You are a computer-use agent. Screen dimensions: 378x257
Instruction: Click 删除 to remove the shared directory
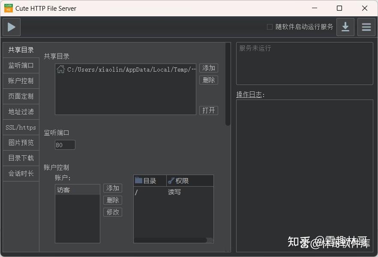point(209,80)
